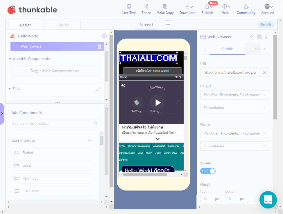Open the chat support bubble
283x214 pixels.
click(x=268, y=200)
